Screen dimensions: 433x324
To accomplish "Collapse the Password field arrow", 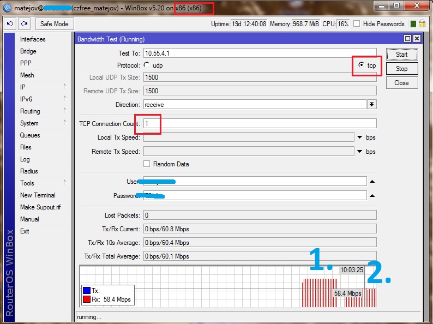I will point(372,196).
